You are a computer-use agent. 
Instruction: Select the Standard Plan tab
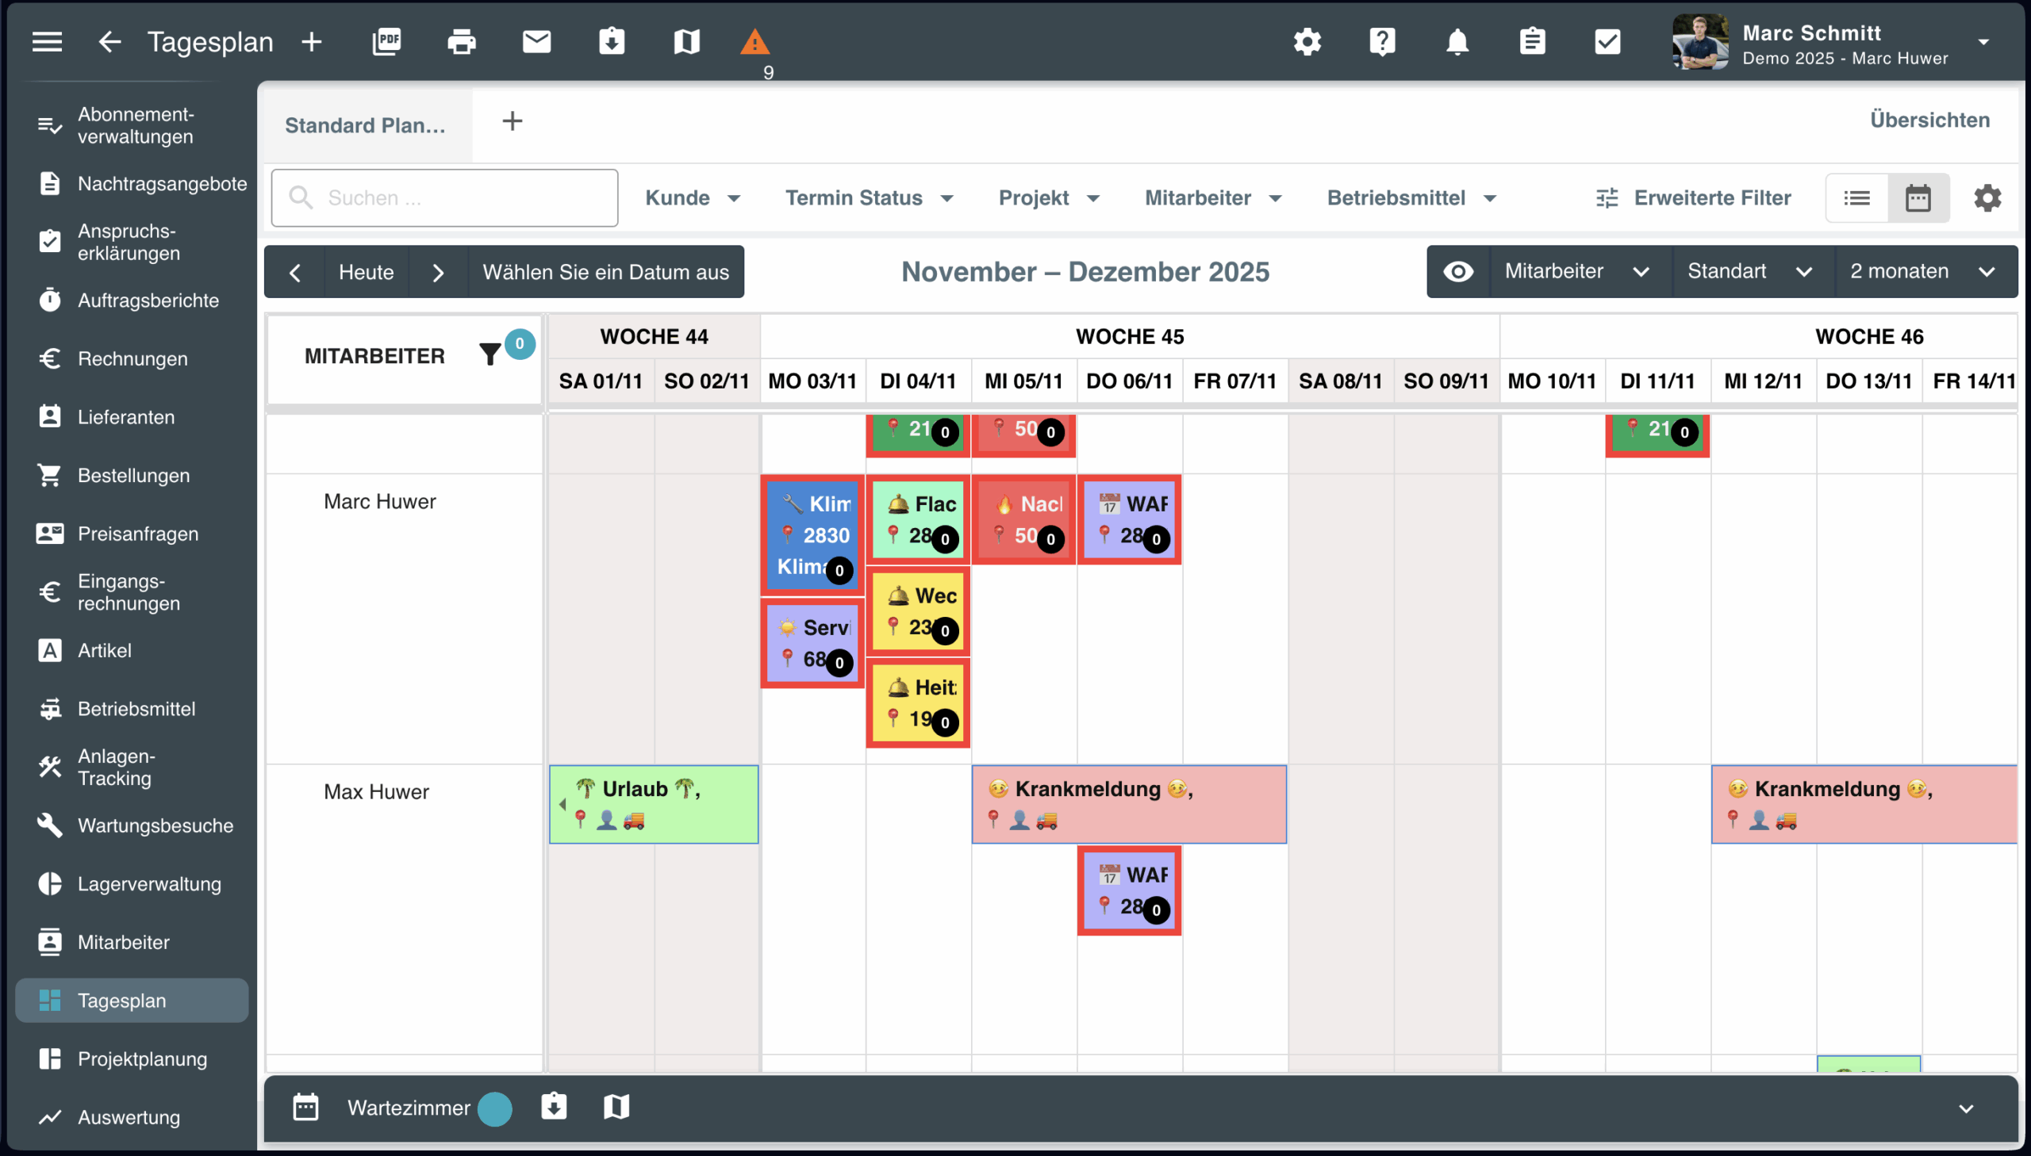366,125
